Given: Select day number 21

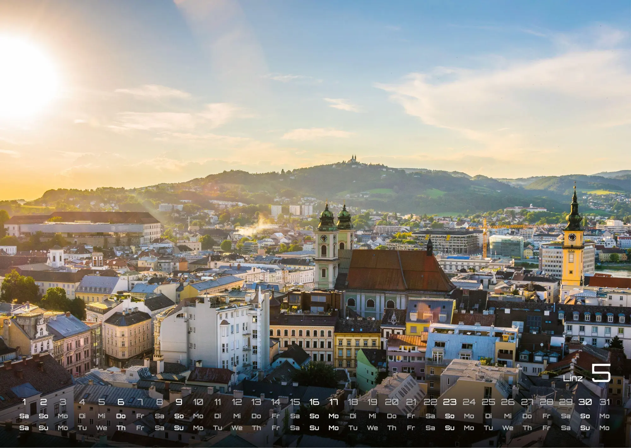Looking at the screenshot, I should click(x=411, y=402).
